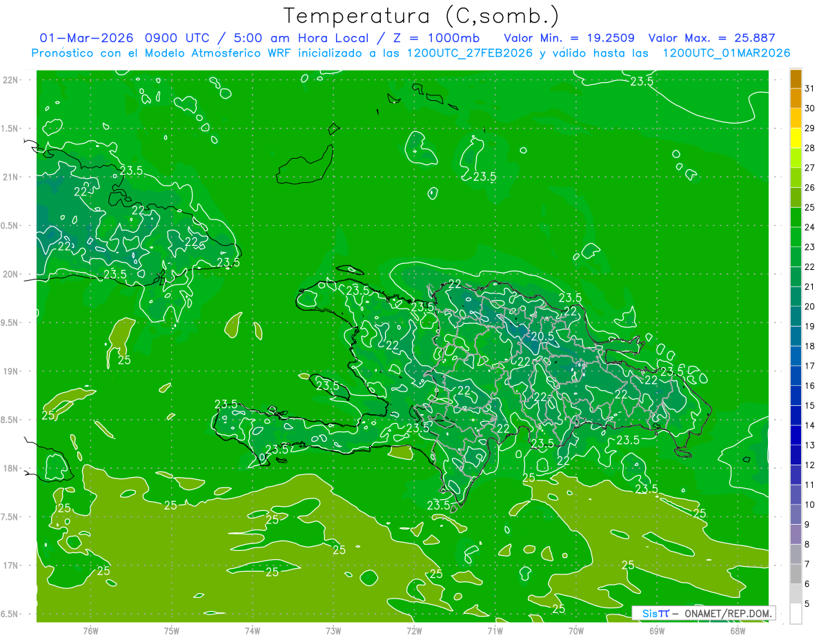Click the color legend value "5"
Screen dimensions: 828x640
coord(807,604)
